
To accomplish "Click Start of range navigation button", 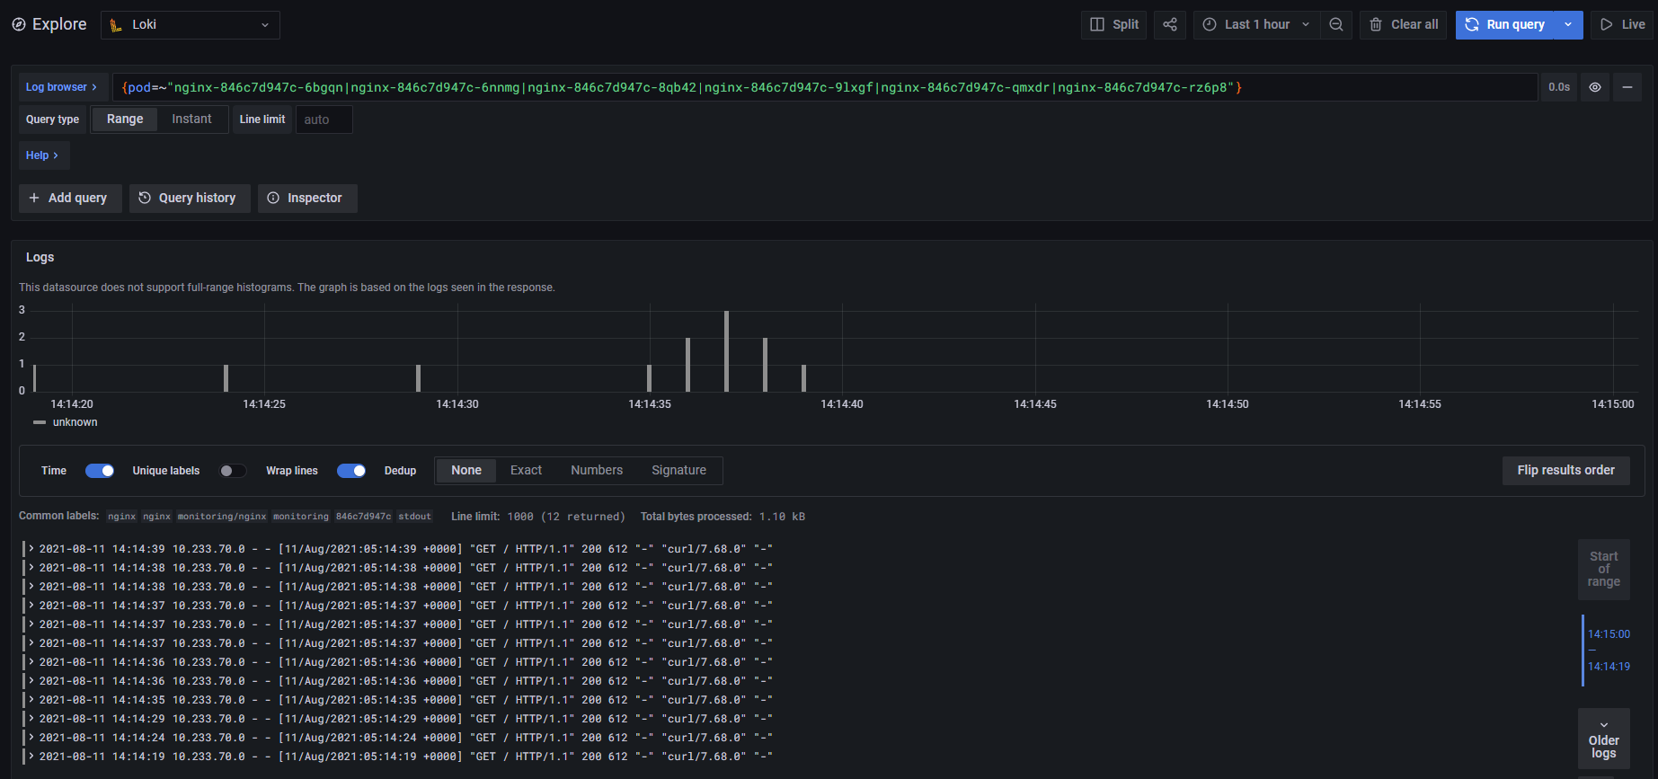I will click(1604, 569).
